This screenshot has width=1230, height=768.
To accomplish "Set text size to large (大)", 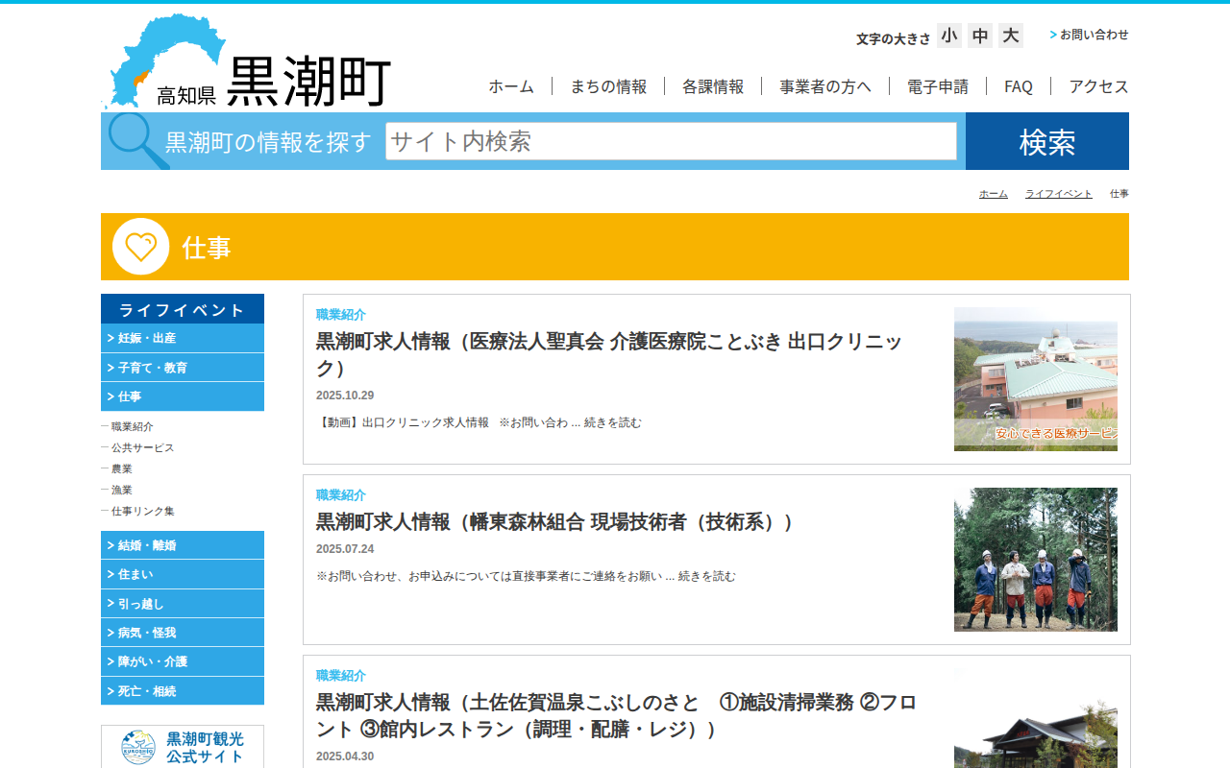I will tap(1010, 36).
